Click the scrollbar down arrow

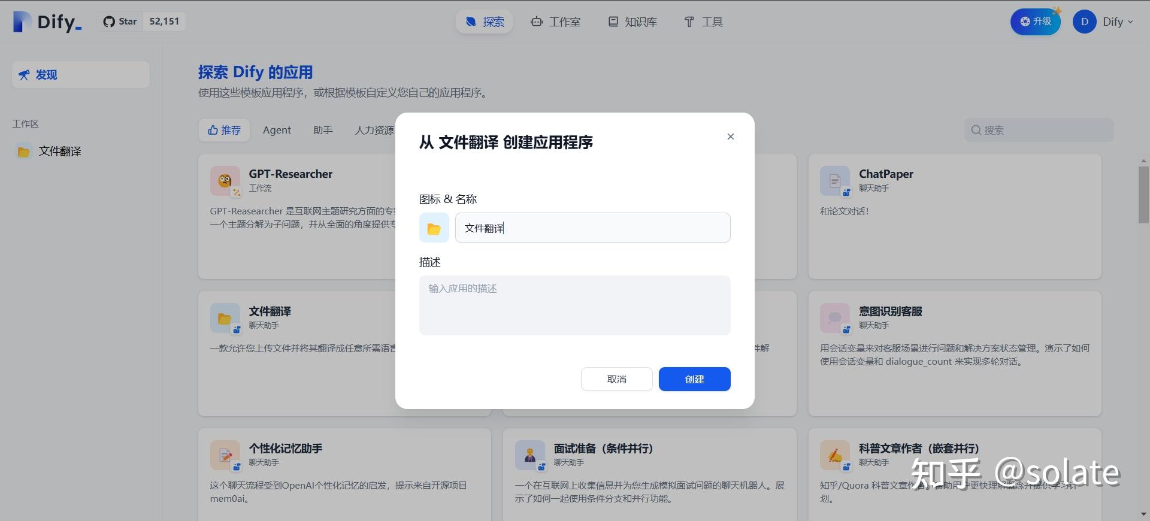click(1143, 514)
